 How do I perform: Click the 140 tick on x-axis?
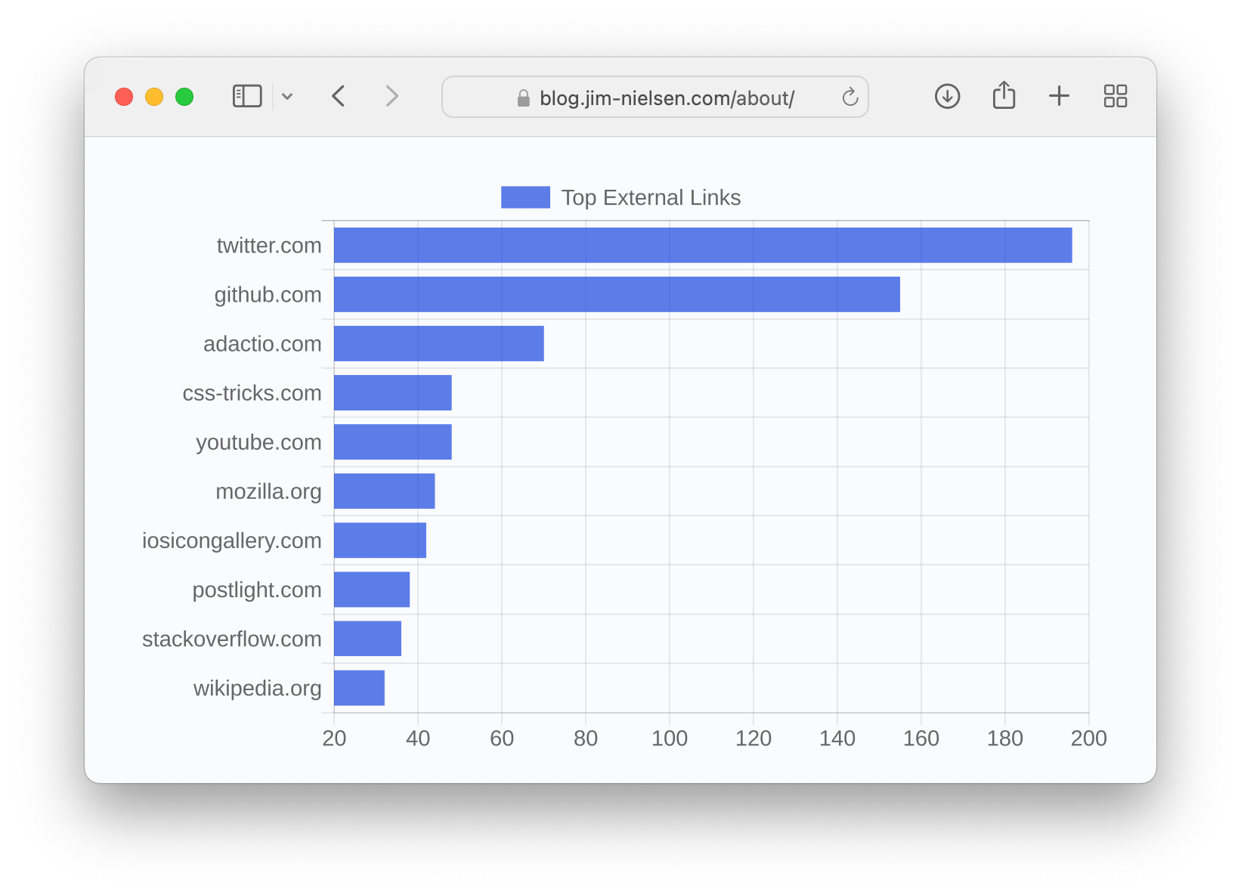point(837,739)
